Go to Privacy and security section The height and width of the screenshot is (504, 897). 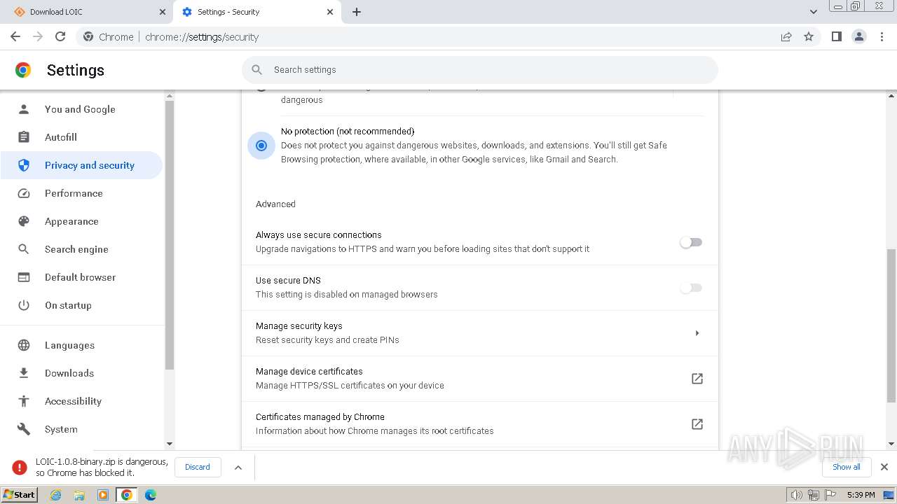tap(81, 165)
